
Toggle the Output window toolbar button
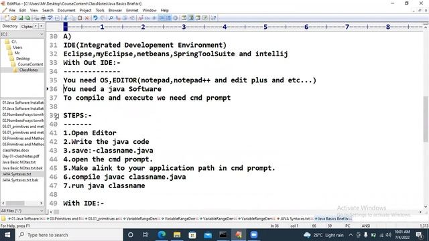tap(198, 18)
